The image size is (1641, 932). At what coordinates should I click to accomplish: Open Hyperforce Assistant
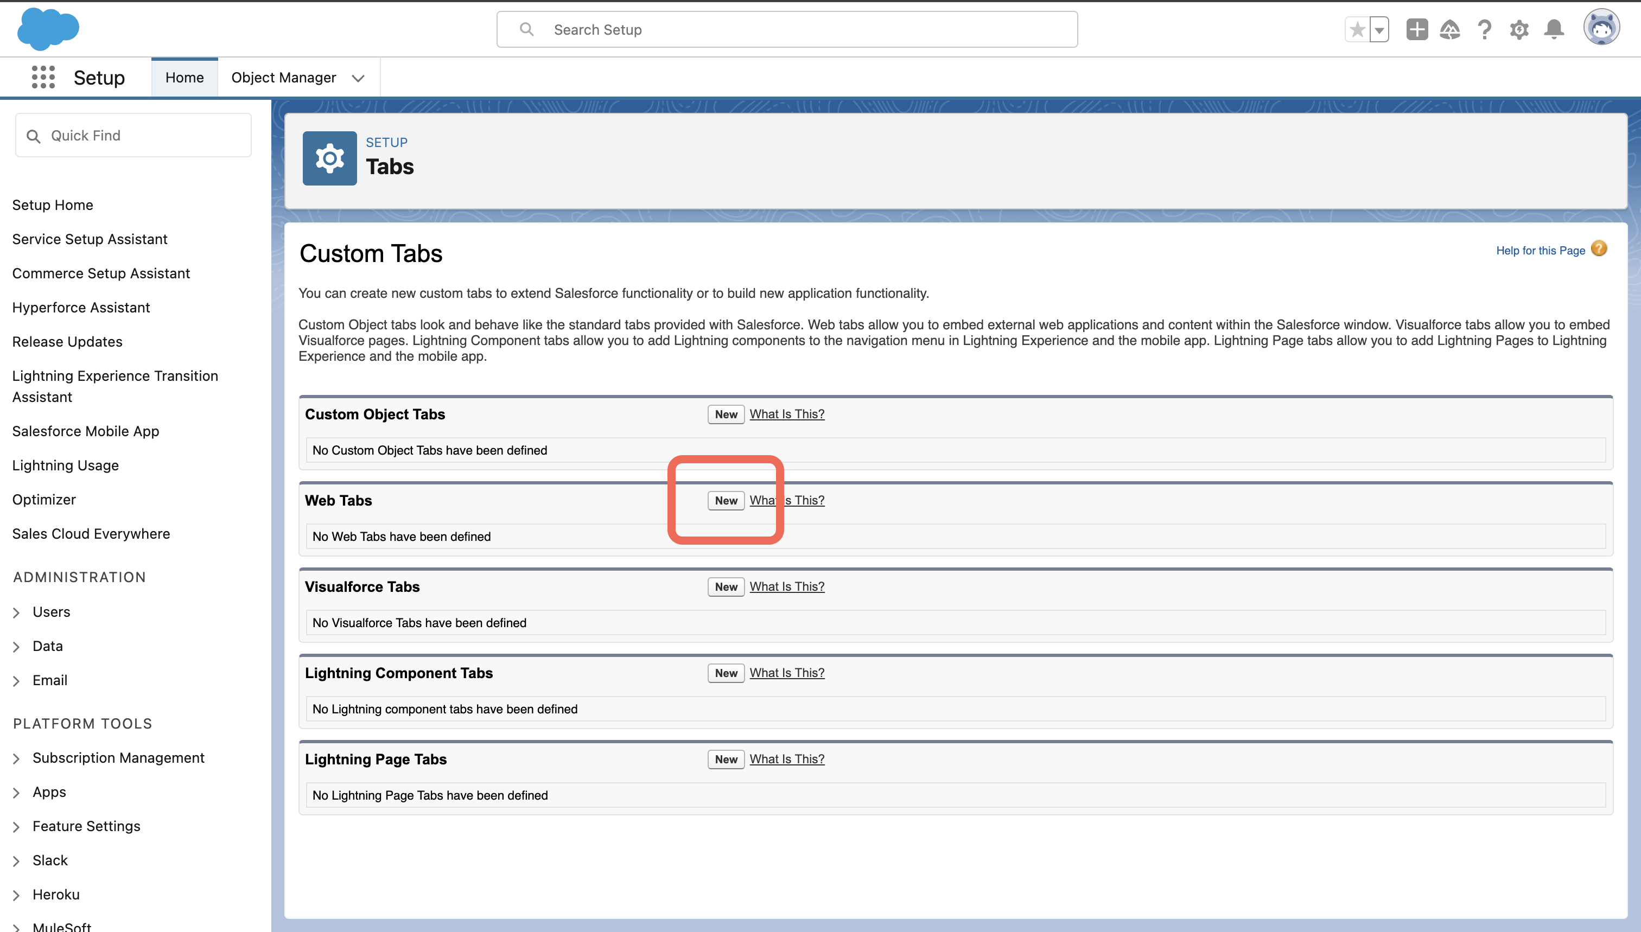point(81,307)
